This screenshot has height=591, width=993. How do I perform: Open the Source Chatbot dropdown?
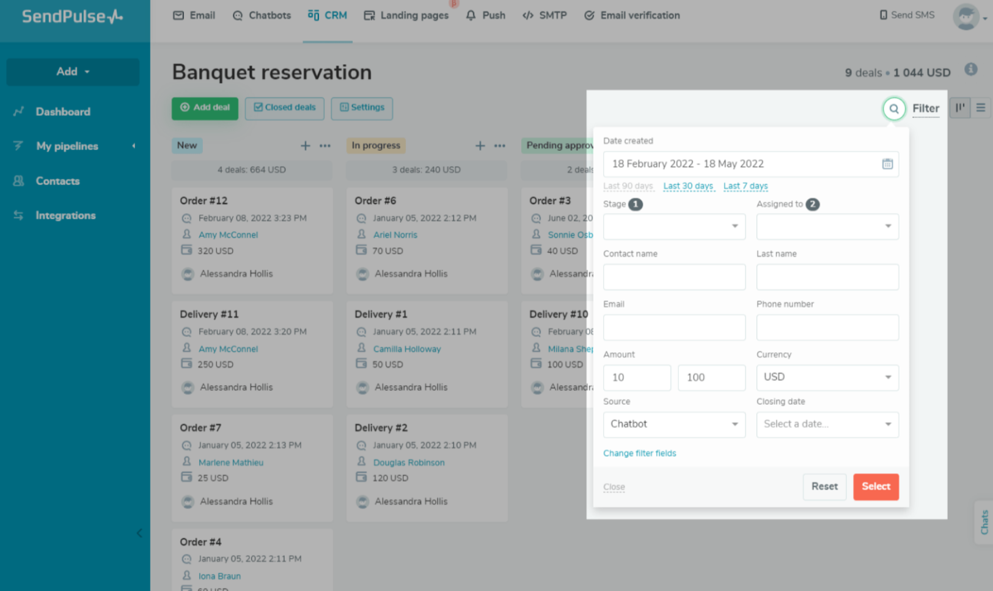point(674,424)
